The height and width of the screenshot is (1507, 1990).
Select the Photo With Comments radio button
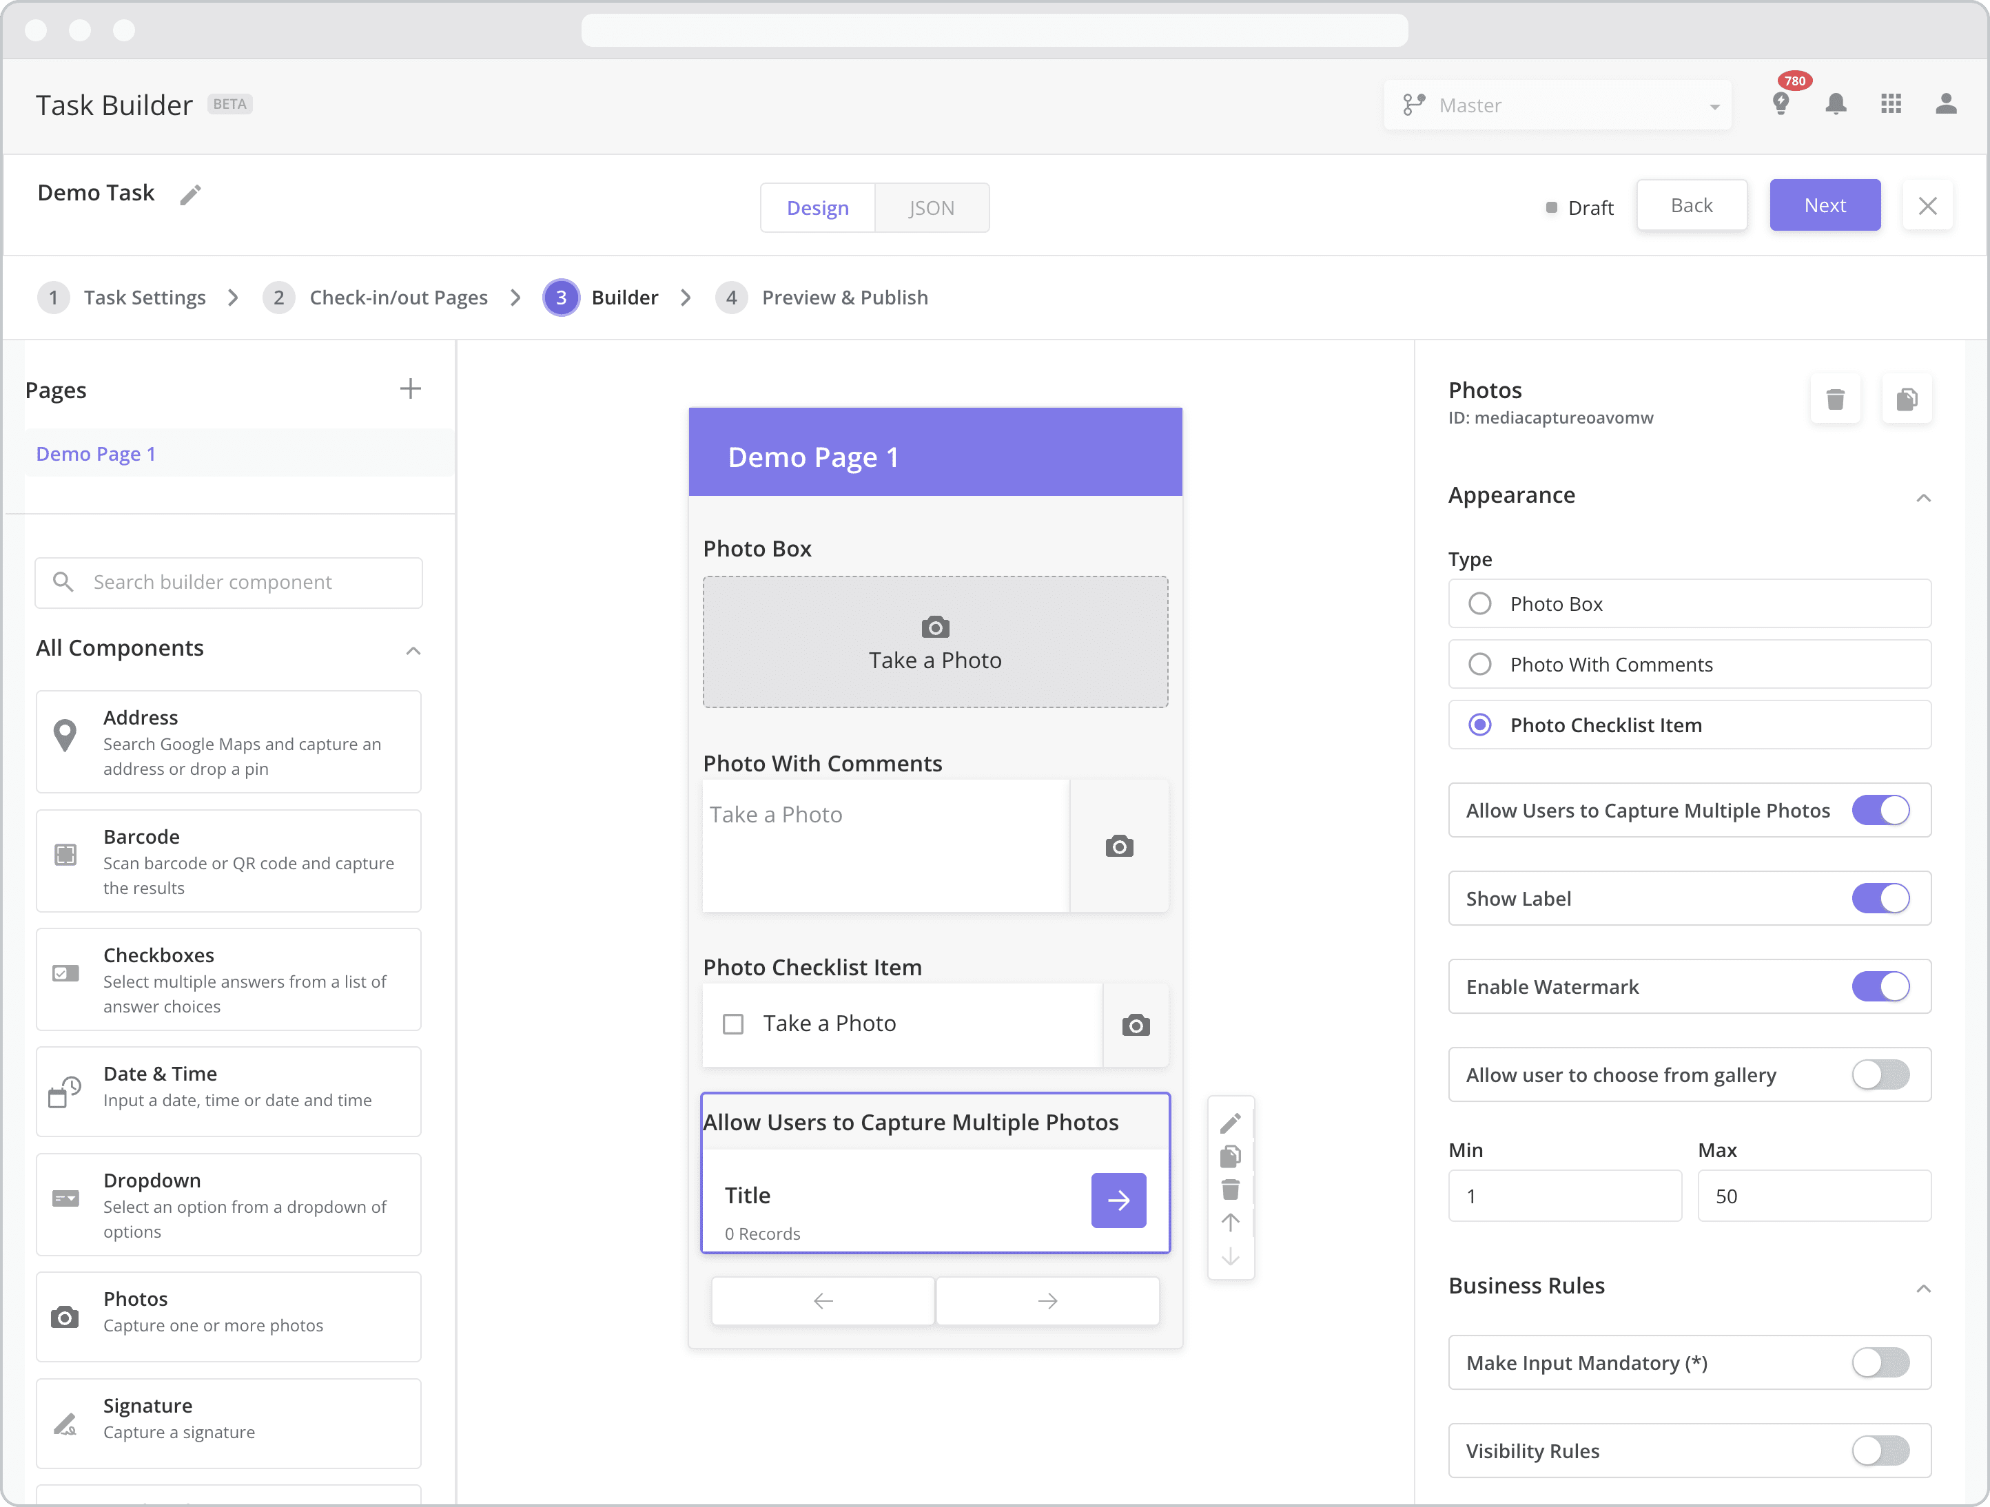1479,663
